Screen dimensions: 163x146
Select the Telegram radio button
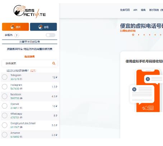[x=5, y=77]
